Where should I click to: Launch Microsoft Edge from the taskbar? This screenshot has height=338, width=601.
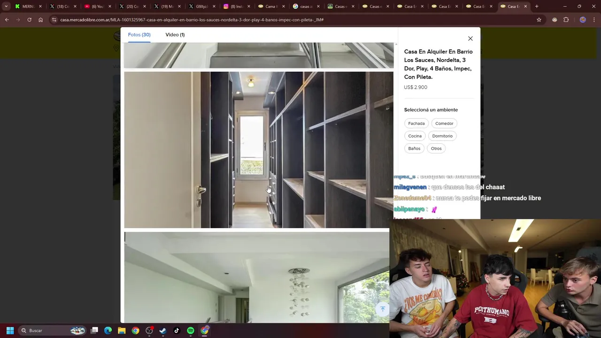tap(108, 330)
